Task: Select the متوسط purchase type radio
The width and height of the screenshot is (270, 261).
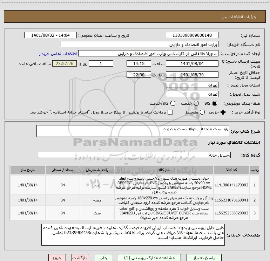Action: [x=202, y=112]
